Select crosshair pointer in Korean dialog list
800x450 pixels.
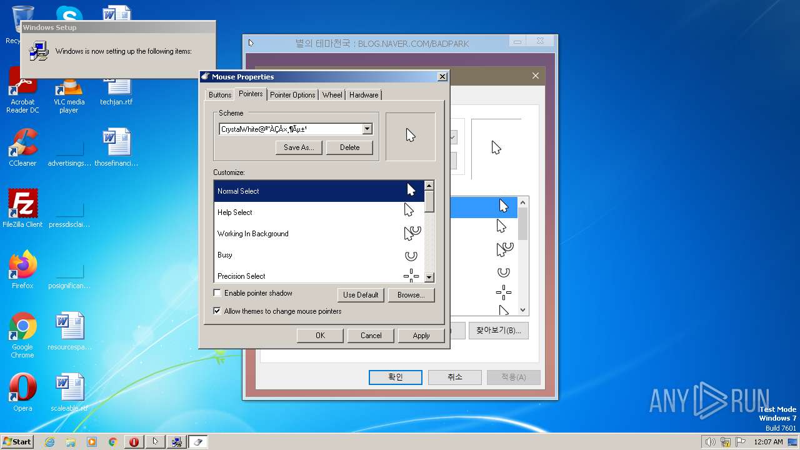[503, 292]
